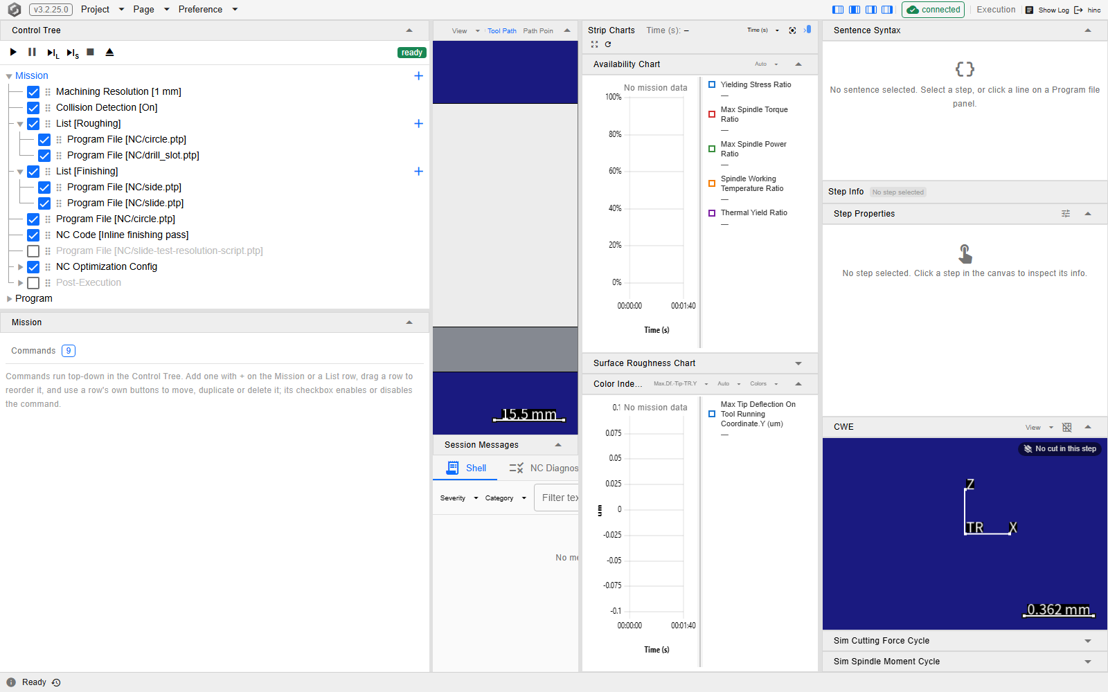This screenshot has width=1108, height=692.
Task: Click the pause icon in Control Tree toolbar
Action: click(x=32, y=52)
